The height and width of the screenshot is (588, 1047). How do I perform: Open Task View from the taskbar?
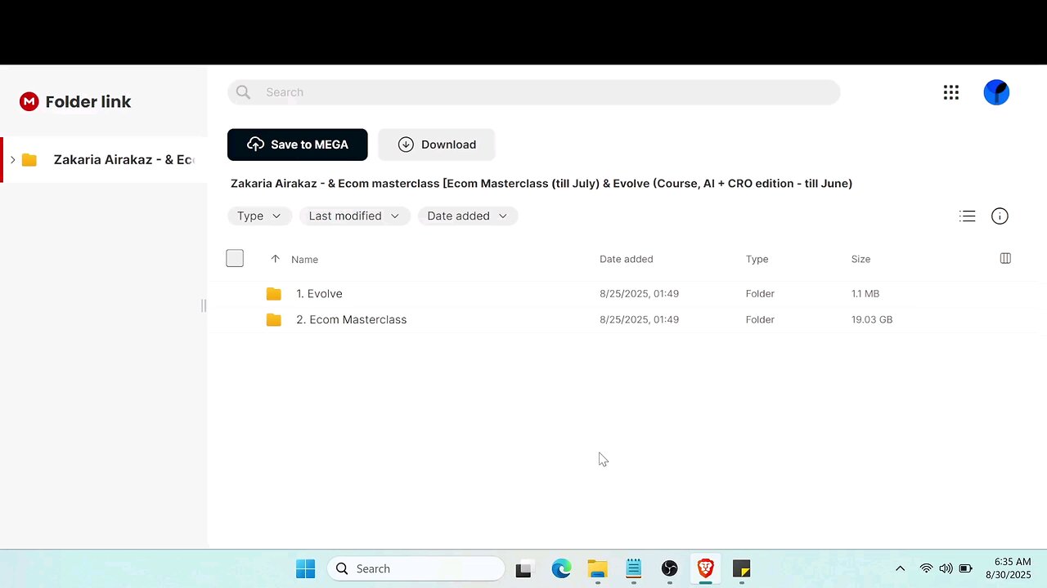click(x=523, y=568)
